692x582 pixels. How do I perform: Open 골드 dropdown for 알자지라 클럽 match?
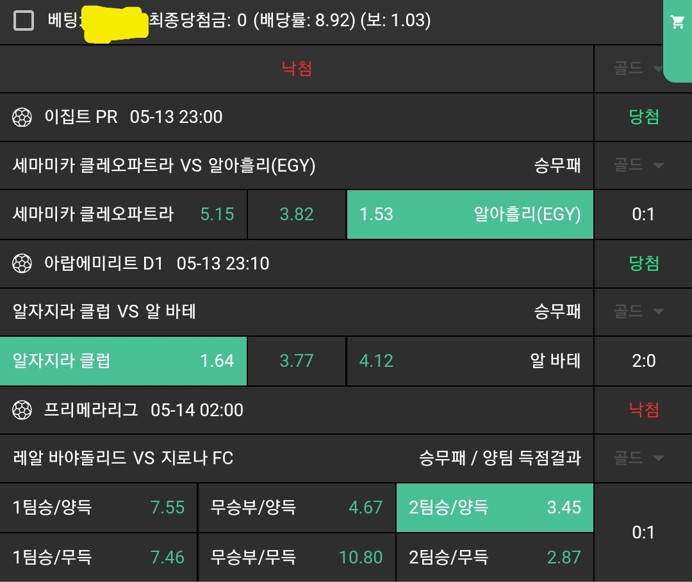click(x=638, y=312)
